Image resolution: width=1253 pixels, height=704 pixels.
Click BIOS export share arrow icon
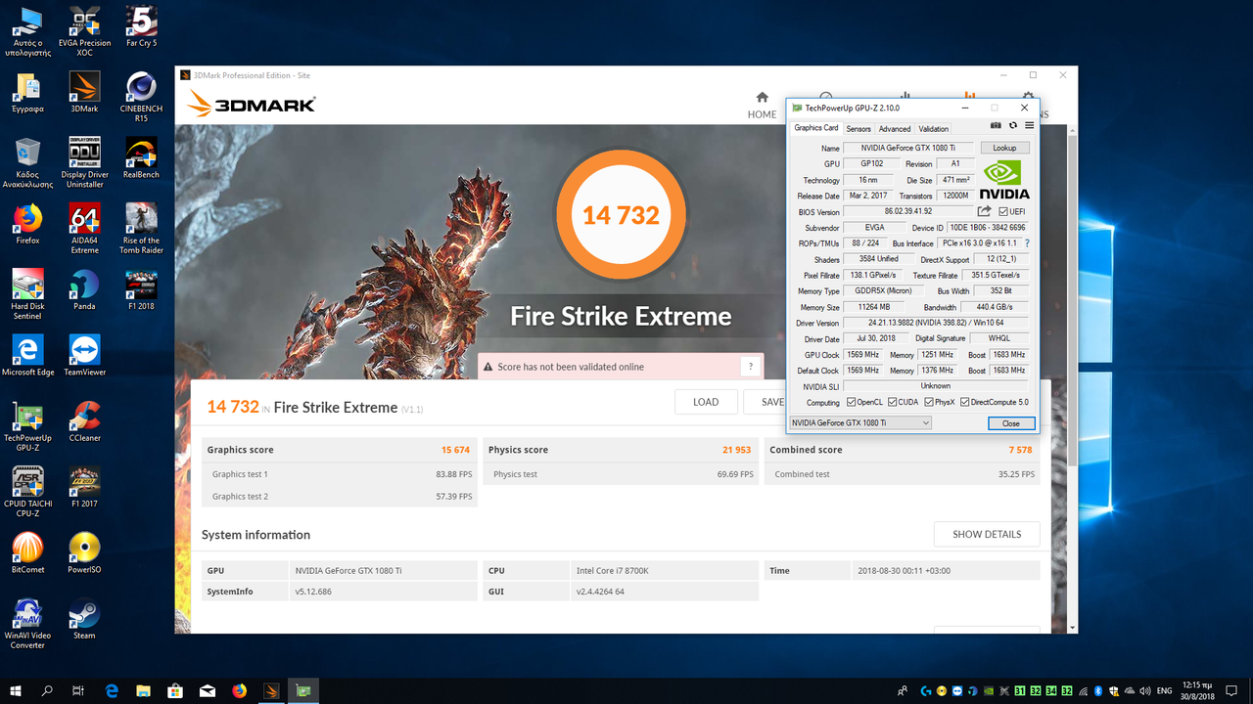984,211
